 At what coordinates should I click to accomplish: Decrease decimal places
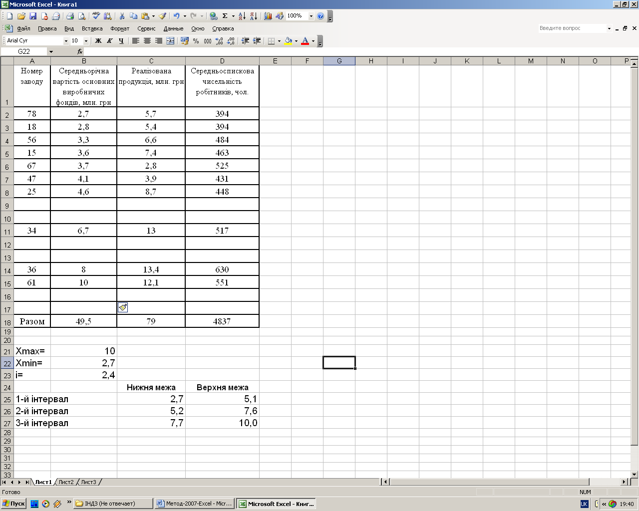pyautogui.click(x=231, y=41)
